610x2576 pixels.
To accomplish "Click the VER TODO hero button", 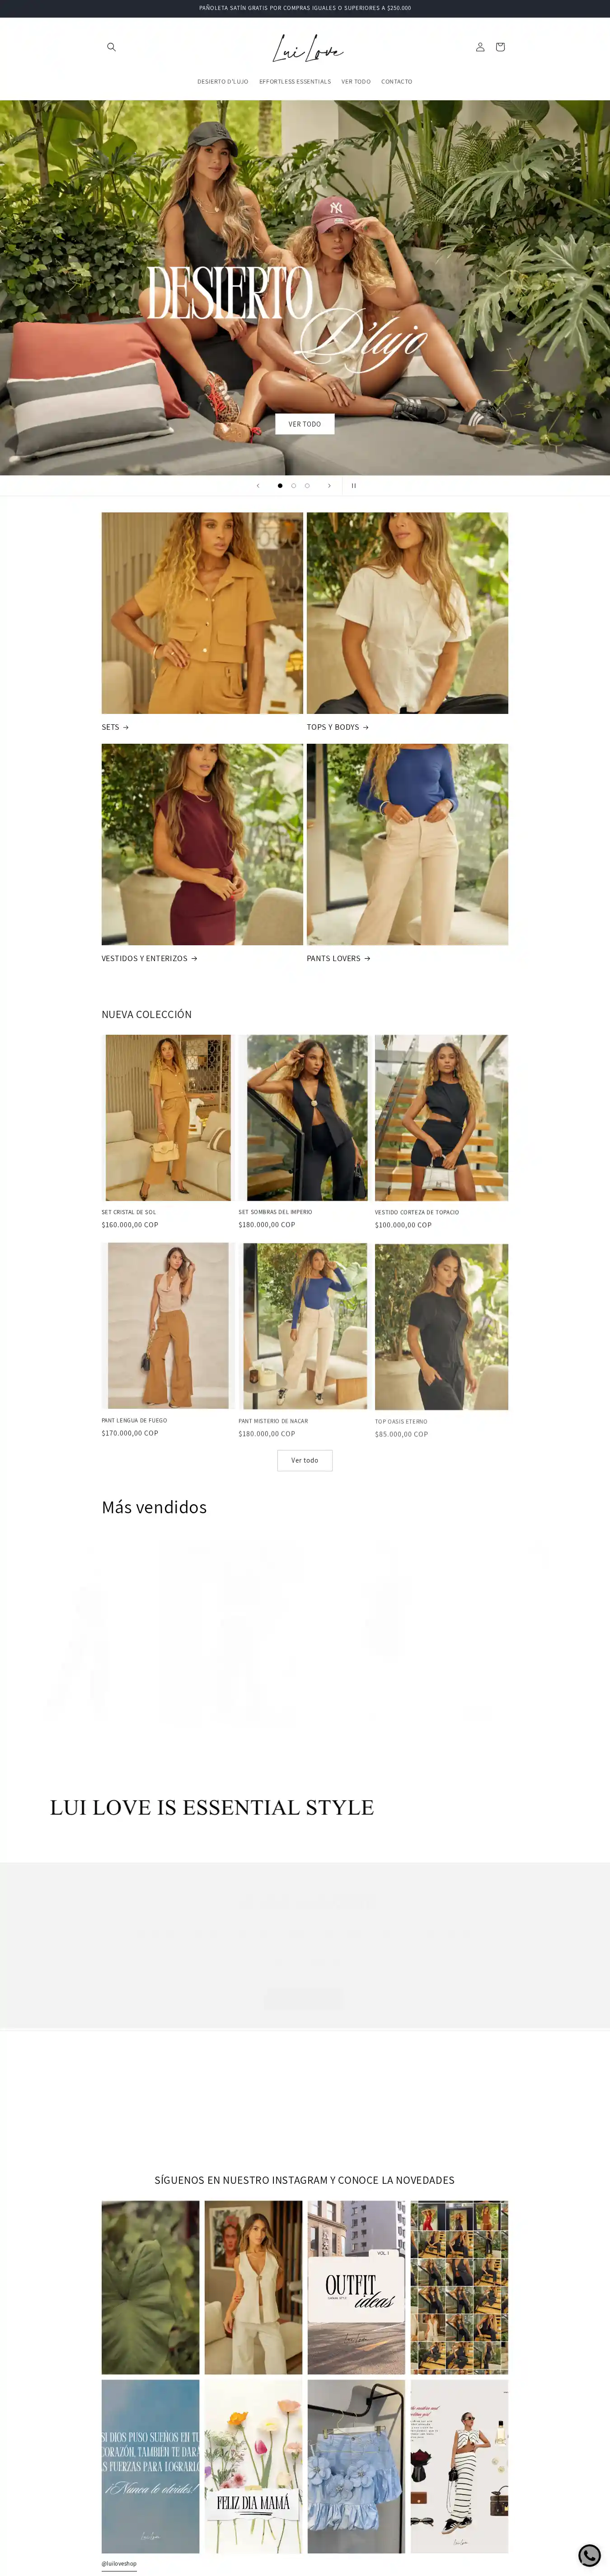I will pos(305,424).
